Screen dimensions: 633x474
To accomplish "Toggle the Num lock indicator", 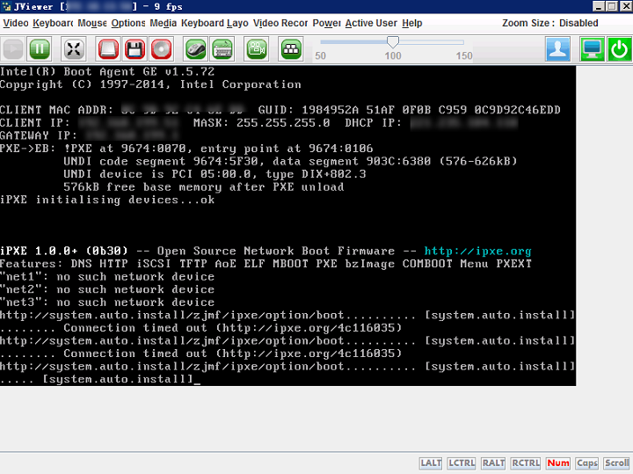I will click(558, 463).
